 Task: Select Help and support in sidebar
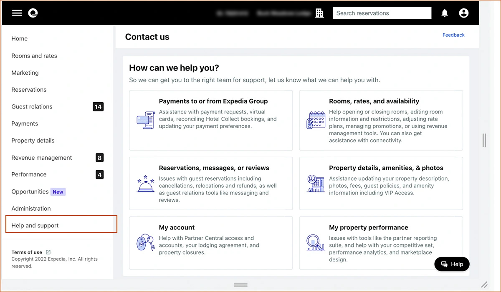point(61,226)
